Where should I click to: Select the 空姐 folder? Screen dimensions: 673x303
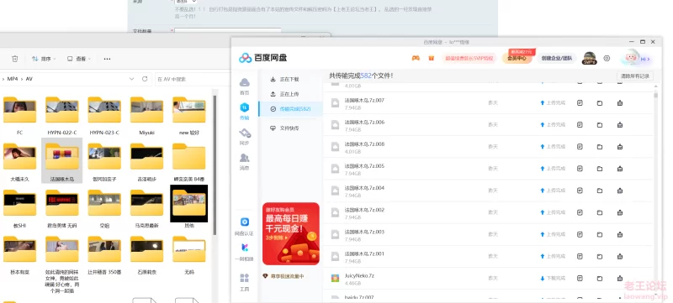coord(104,208)
